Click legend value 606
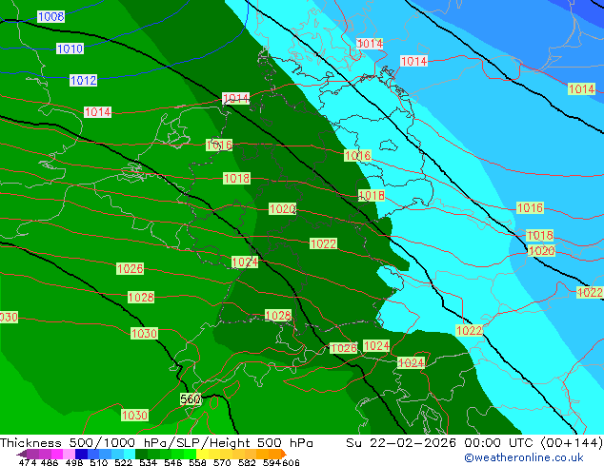 click(x=291, y=462)
